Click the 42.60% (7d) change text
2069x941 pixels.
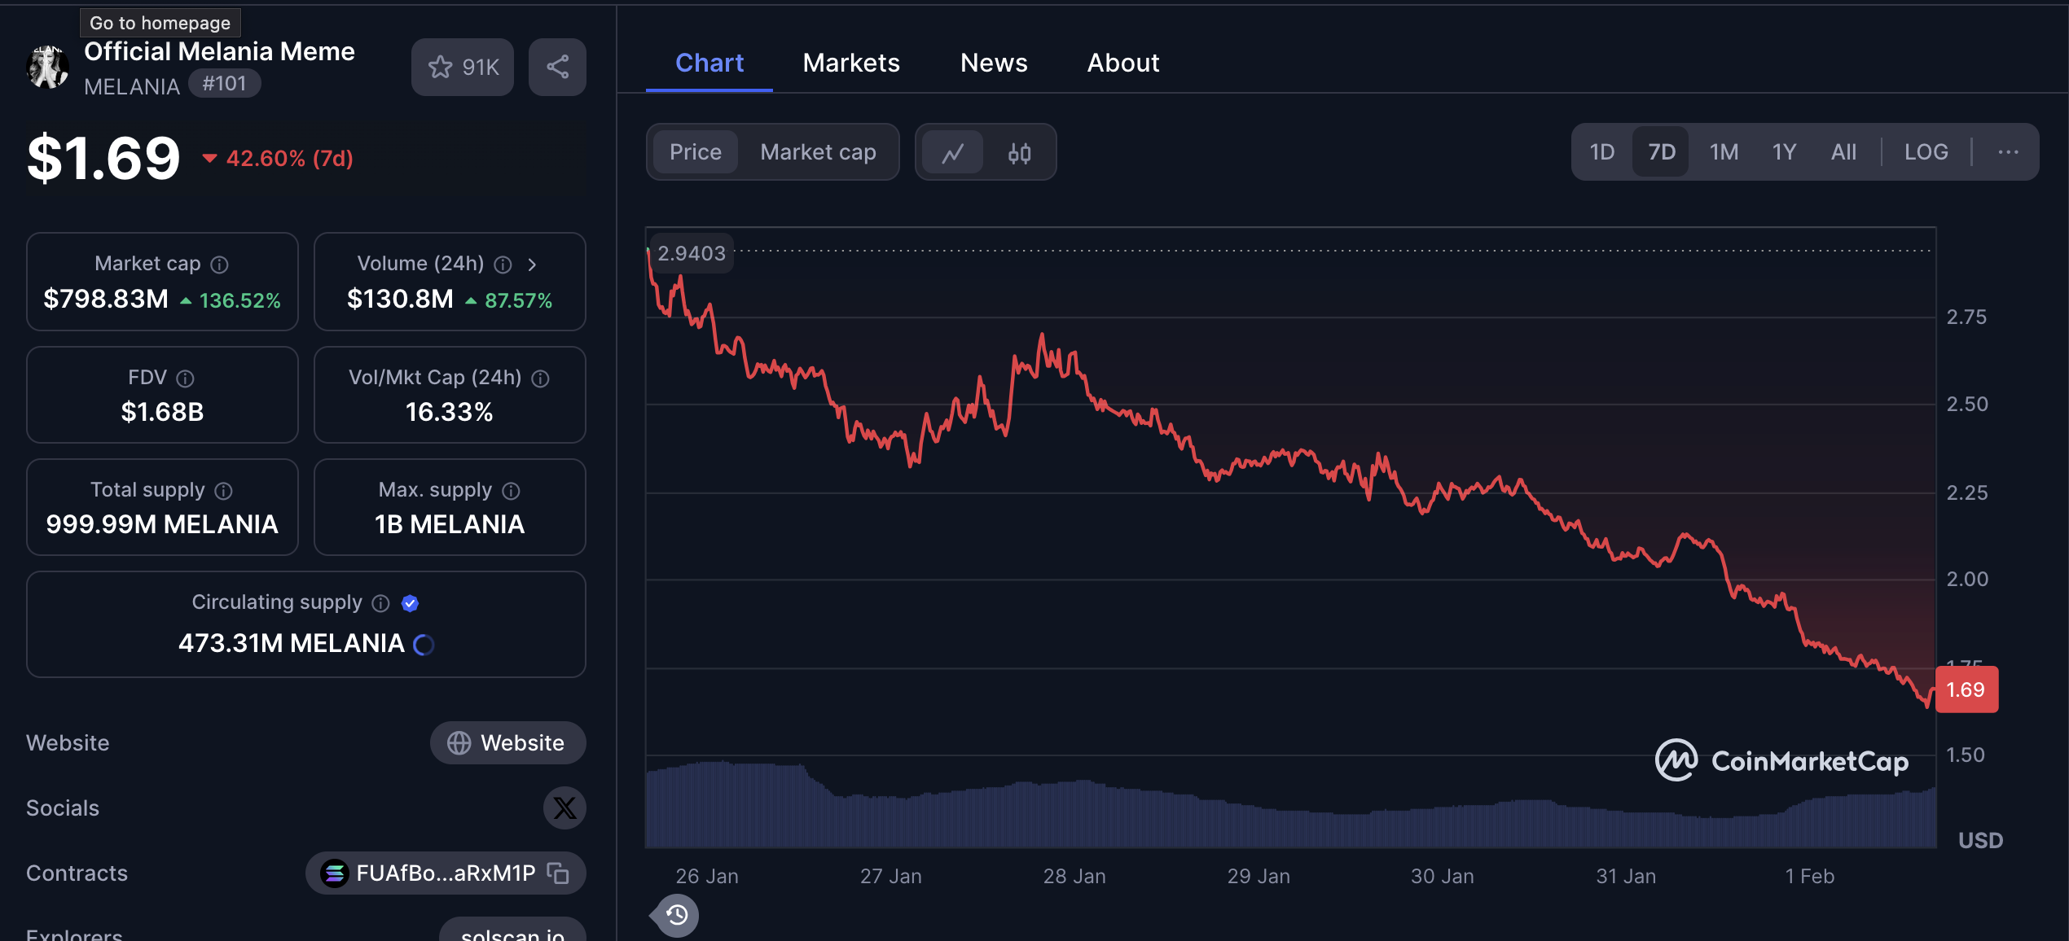pyautogui.click(x=289, y=158)
